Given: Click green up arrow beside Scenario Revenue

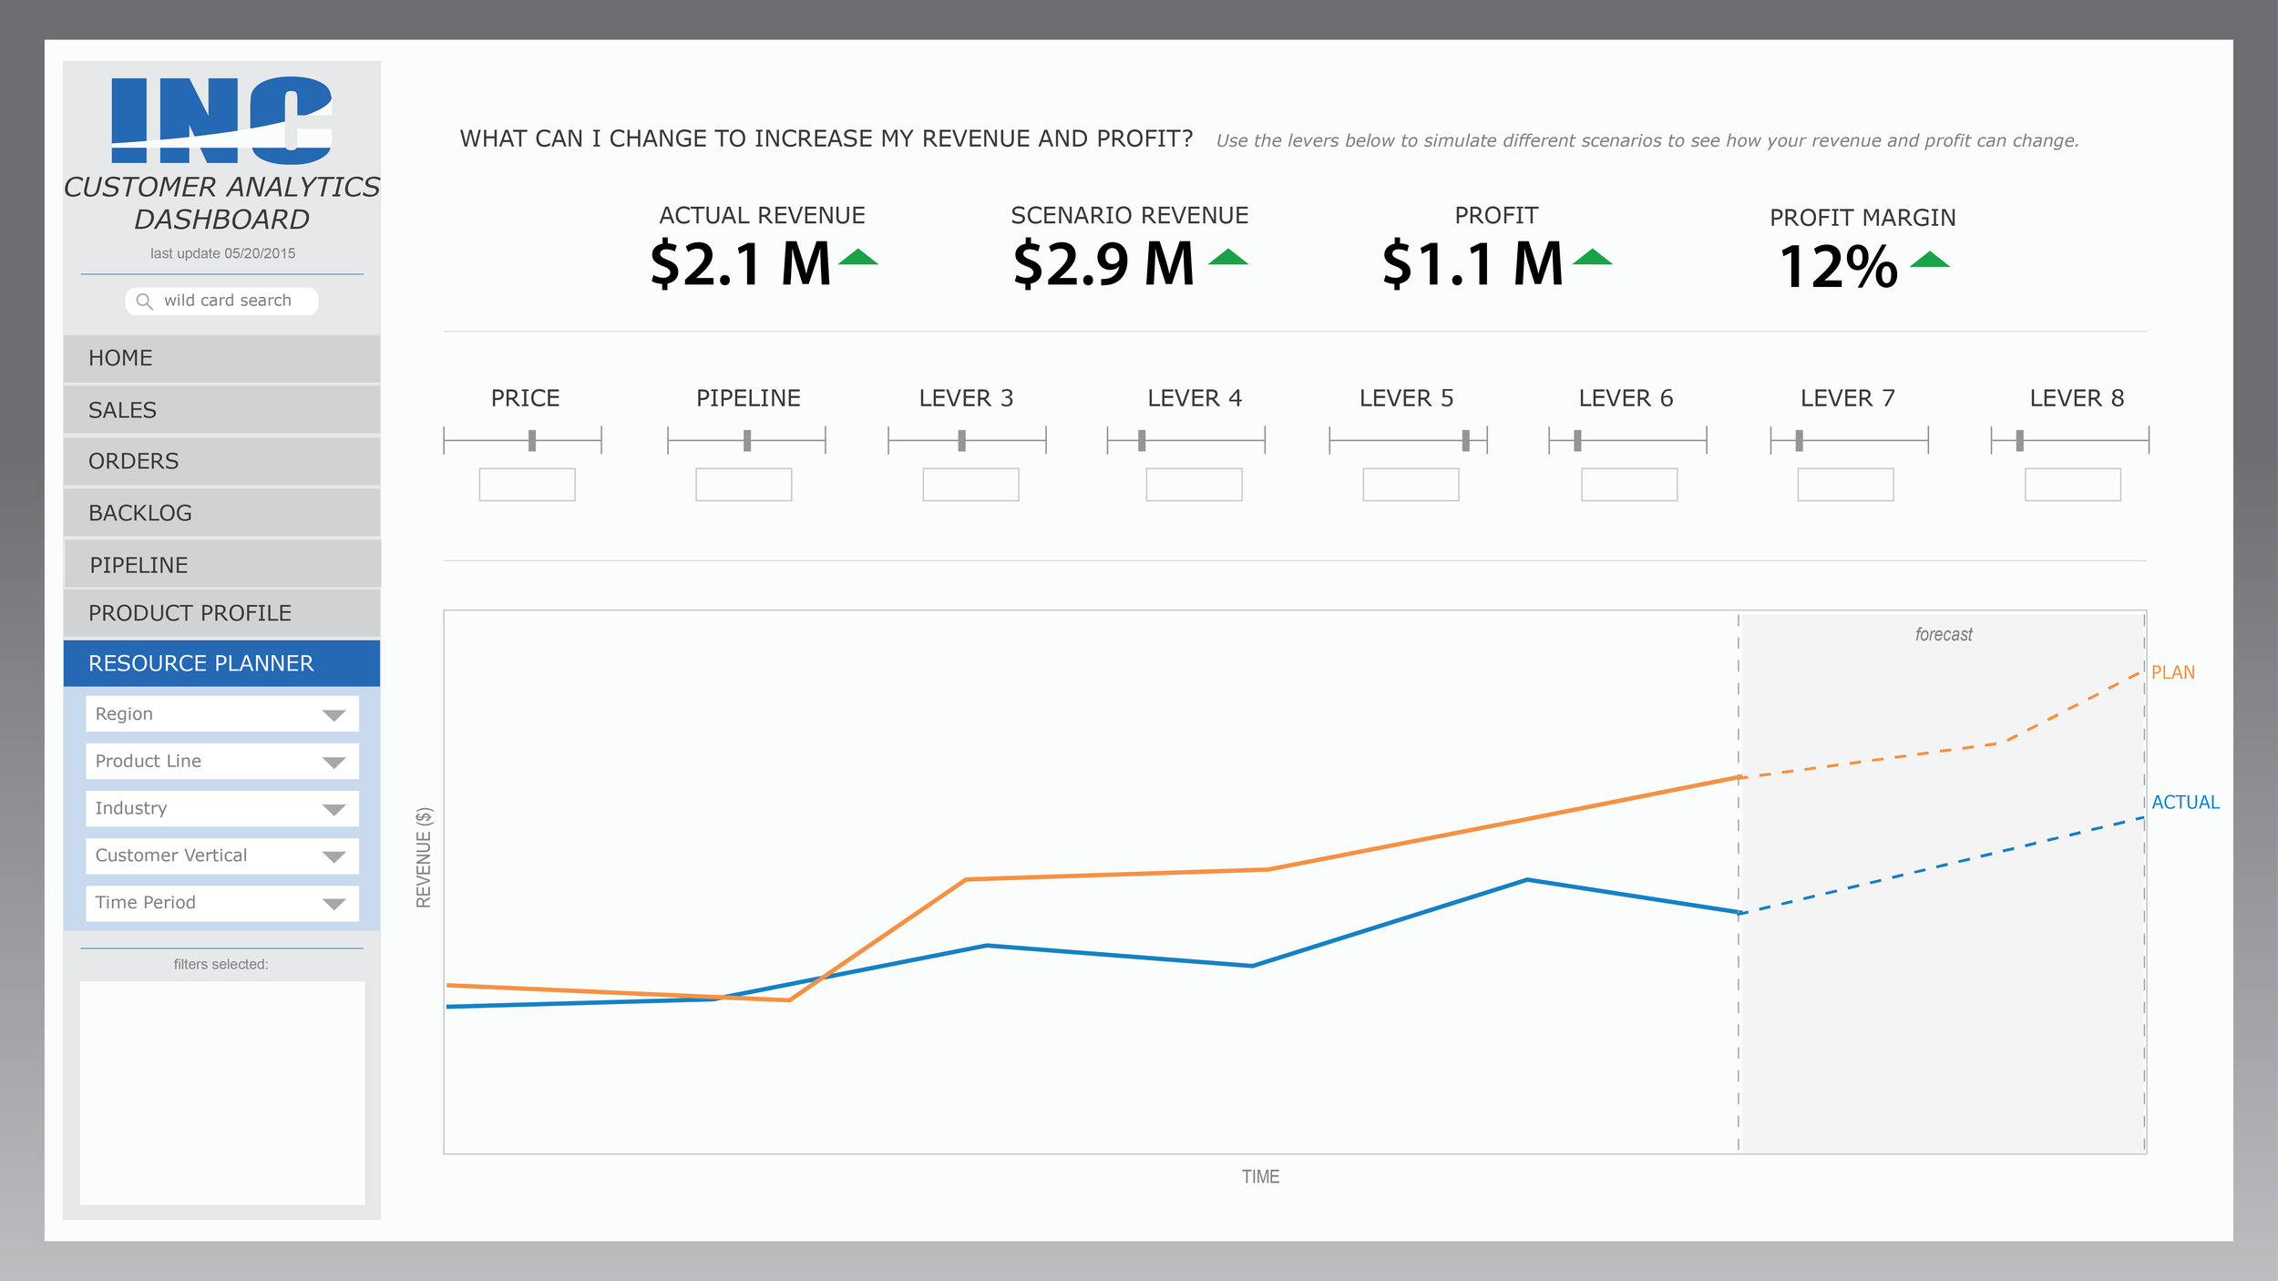Looking at the screenshot, I should point(1228,257).
